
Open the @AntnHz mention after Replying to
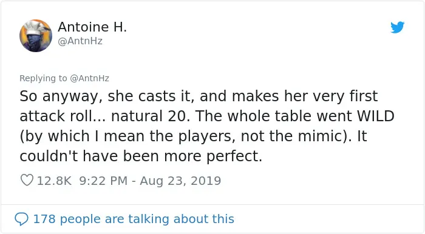click(89, 78)
